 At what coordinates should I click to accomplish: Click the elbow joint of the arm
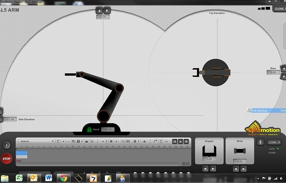point(119,88)
